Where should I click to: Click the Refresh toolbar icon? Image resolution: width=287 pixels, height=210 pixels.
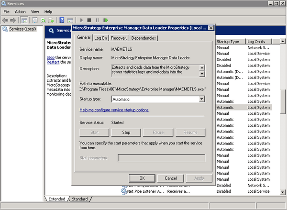pyautogui.click(x=43, y=20)
